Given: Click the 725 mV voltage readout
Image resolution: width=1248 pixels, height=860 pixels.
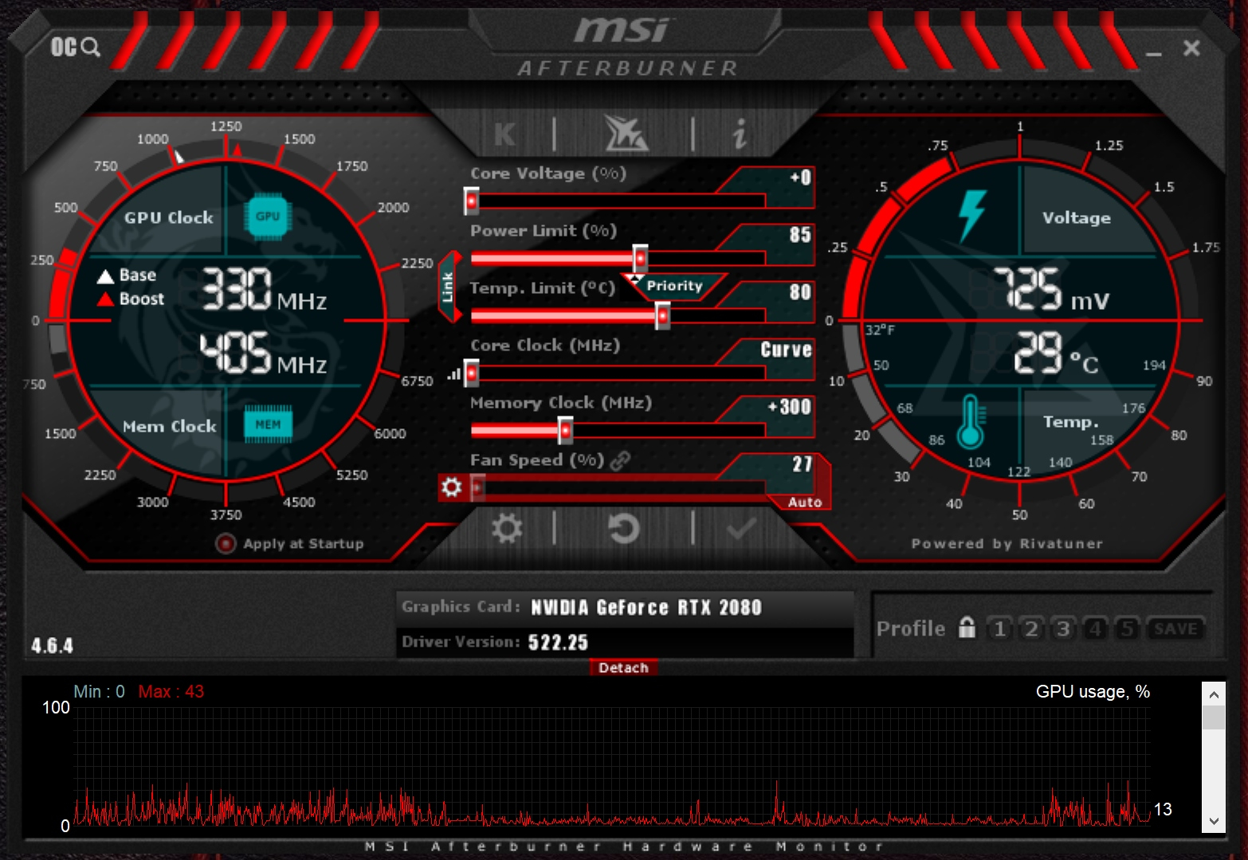Looking at the screenshot, I should [1051, 288].
